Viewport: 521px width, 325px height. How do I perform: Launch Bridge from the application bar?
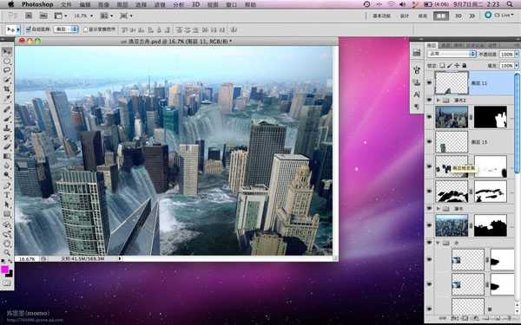29,16
